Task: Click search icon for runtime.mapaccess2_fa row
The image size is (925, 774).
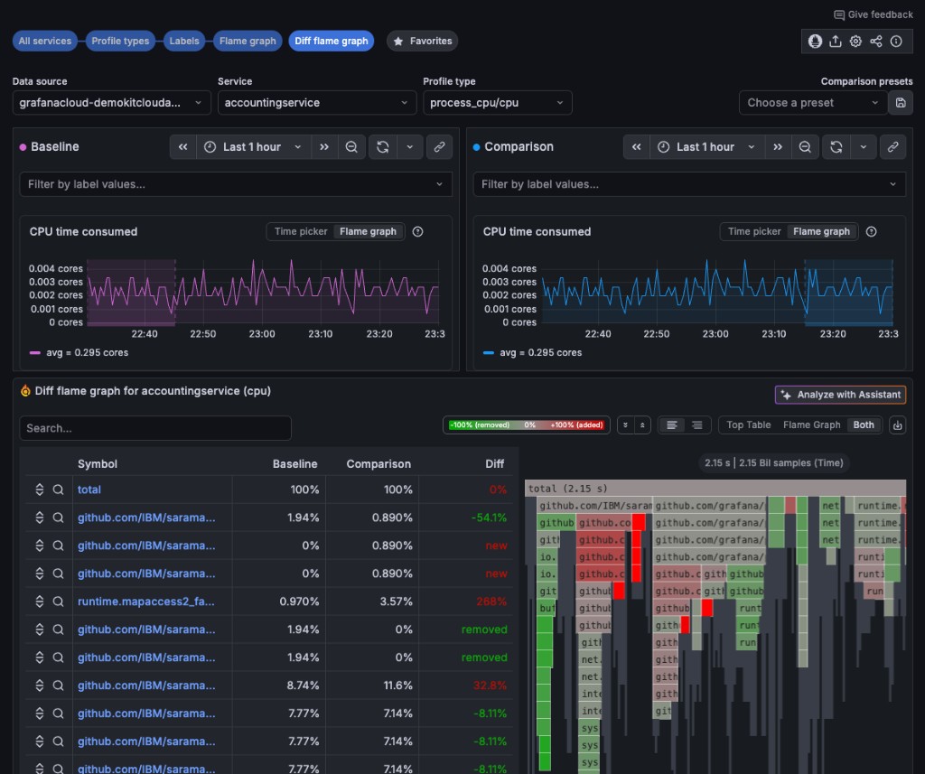Action: tap(58, 601)
